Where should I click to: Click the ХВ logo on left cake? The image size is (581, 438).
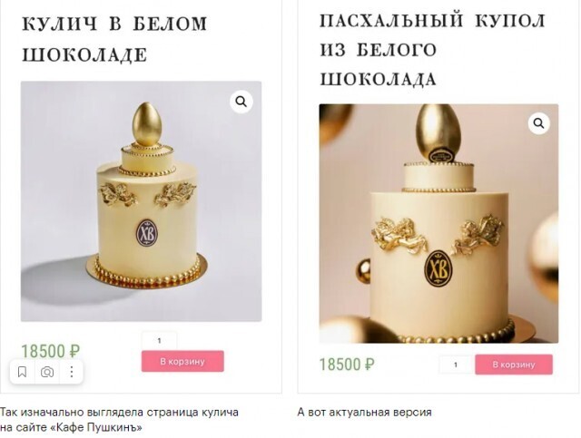pyautogui.click(x=147, y=233)
